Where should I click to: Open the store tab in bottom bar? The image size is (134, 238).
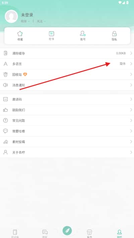(x=89, y=233)
